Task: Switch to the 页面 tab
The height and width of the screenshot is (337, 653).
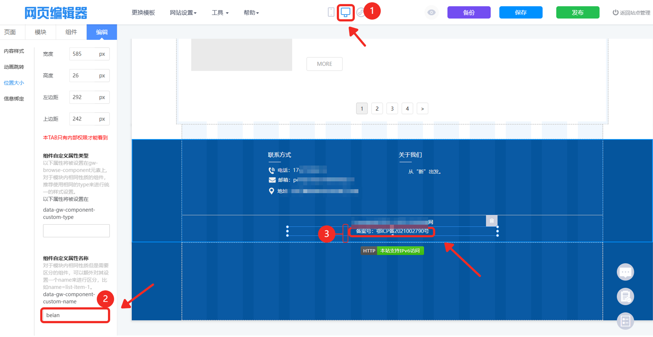Action: (x=10, y=32)
